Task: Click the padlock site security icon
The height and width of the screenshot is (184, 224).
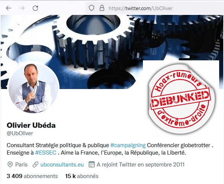Action: click(x=102, y=8)
